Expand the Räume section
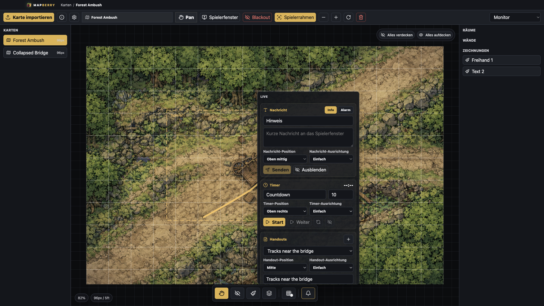 click(469, 30)
